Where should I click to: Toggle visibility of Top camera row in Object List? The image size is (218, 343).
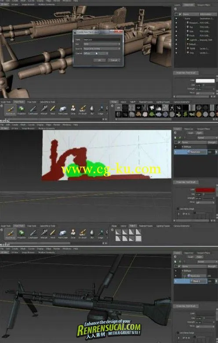[x=176, y=27]
